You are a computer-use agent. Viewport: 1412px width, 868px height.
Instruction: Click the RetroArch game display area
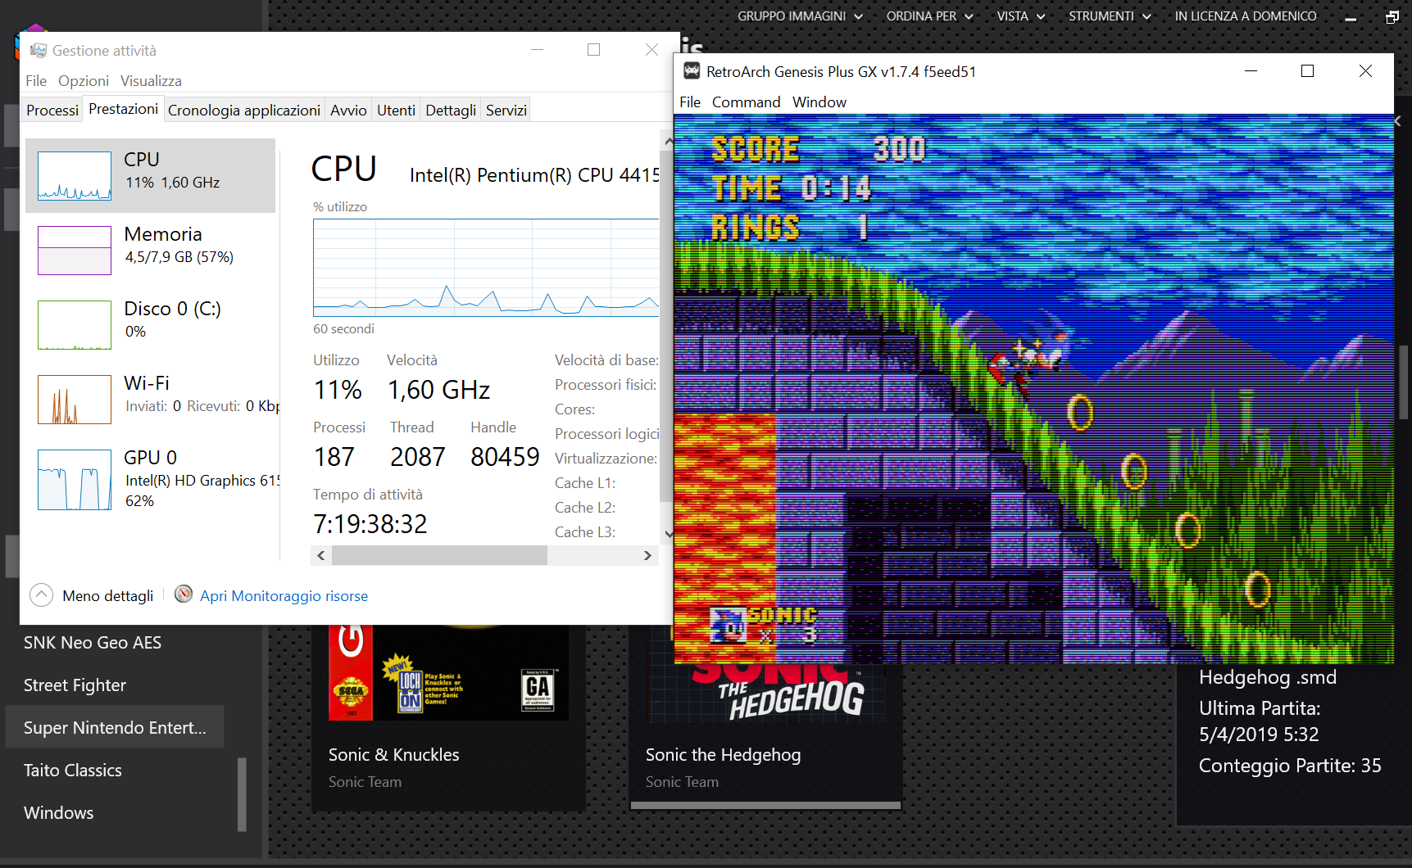(1033, 389)
